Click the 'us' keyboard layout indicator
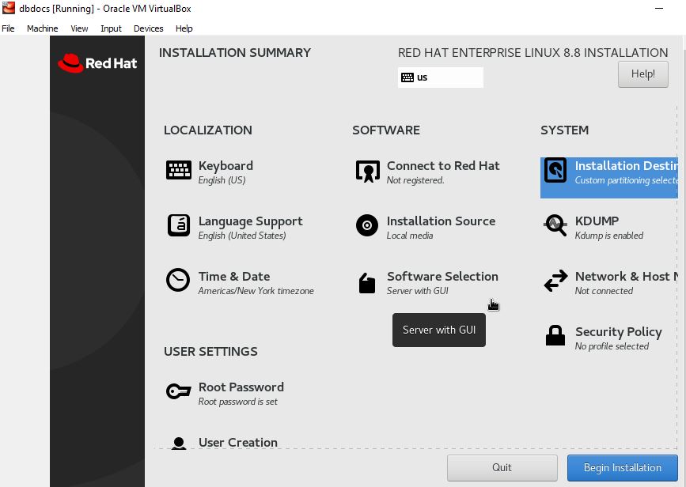Image resolution: width=686 pixels, height=487 pixels. (x=440, y=77)
